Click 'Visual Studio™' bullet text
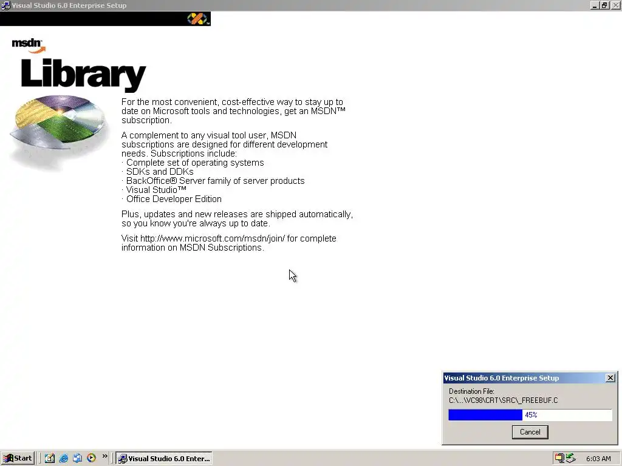Viewport: 622px width, 466px height. 156,190
